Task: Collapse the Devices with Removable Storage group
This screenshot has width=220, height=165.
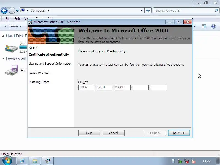Action: [3, 59]
